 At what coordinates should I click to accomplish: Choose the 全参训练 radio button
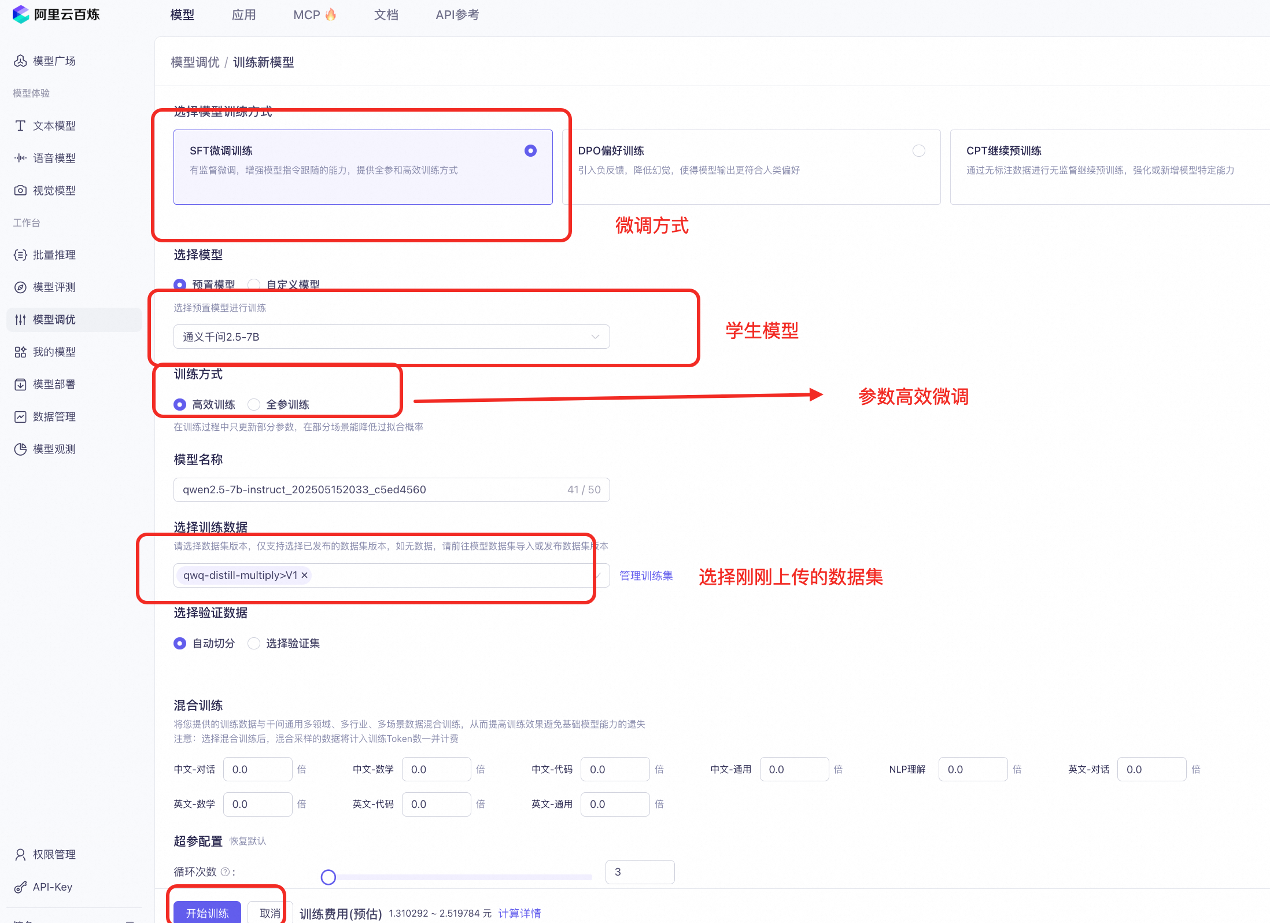click(254, 404)
